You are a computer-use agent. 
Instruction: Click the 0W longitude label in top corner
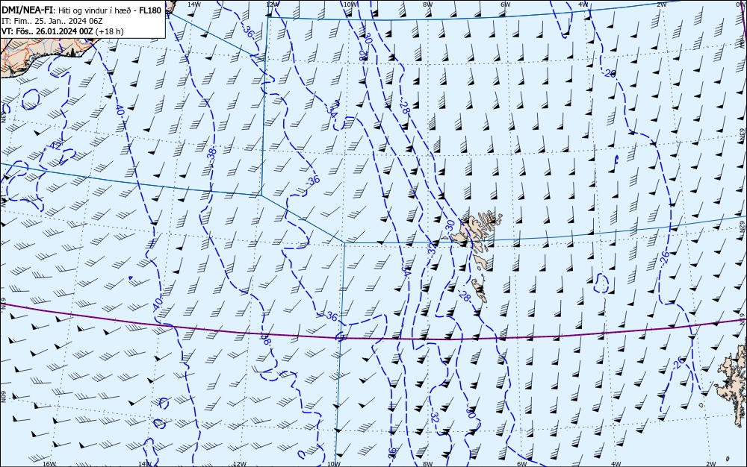(x=740, y=4)
